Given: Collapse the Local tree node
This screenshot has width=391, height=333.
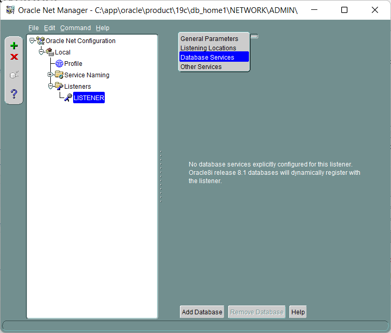Looking at the screenshot, I should 41,52.
